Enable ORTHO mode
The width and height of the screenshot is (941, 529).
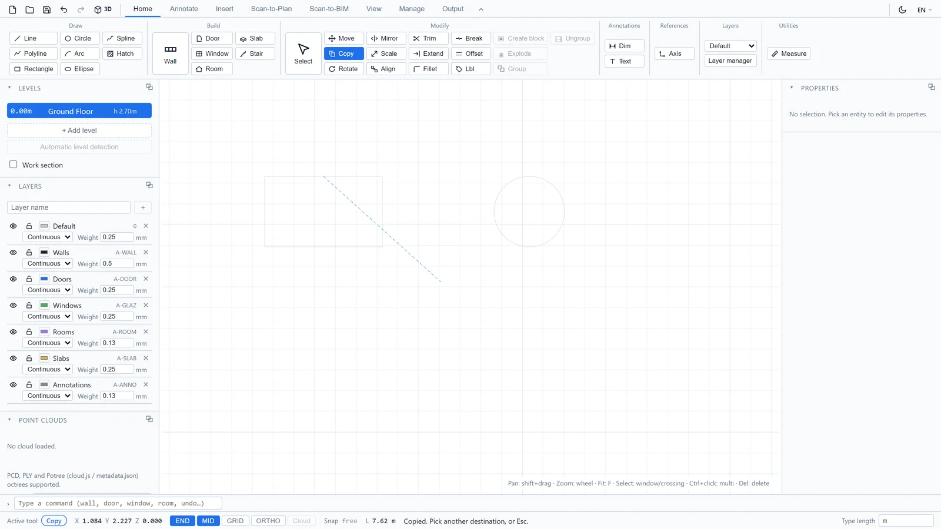[268, 521]
